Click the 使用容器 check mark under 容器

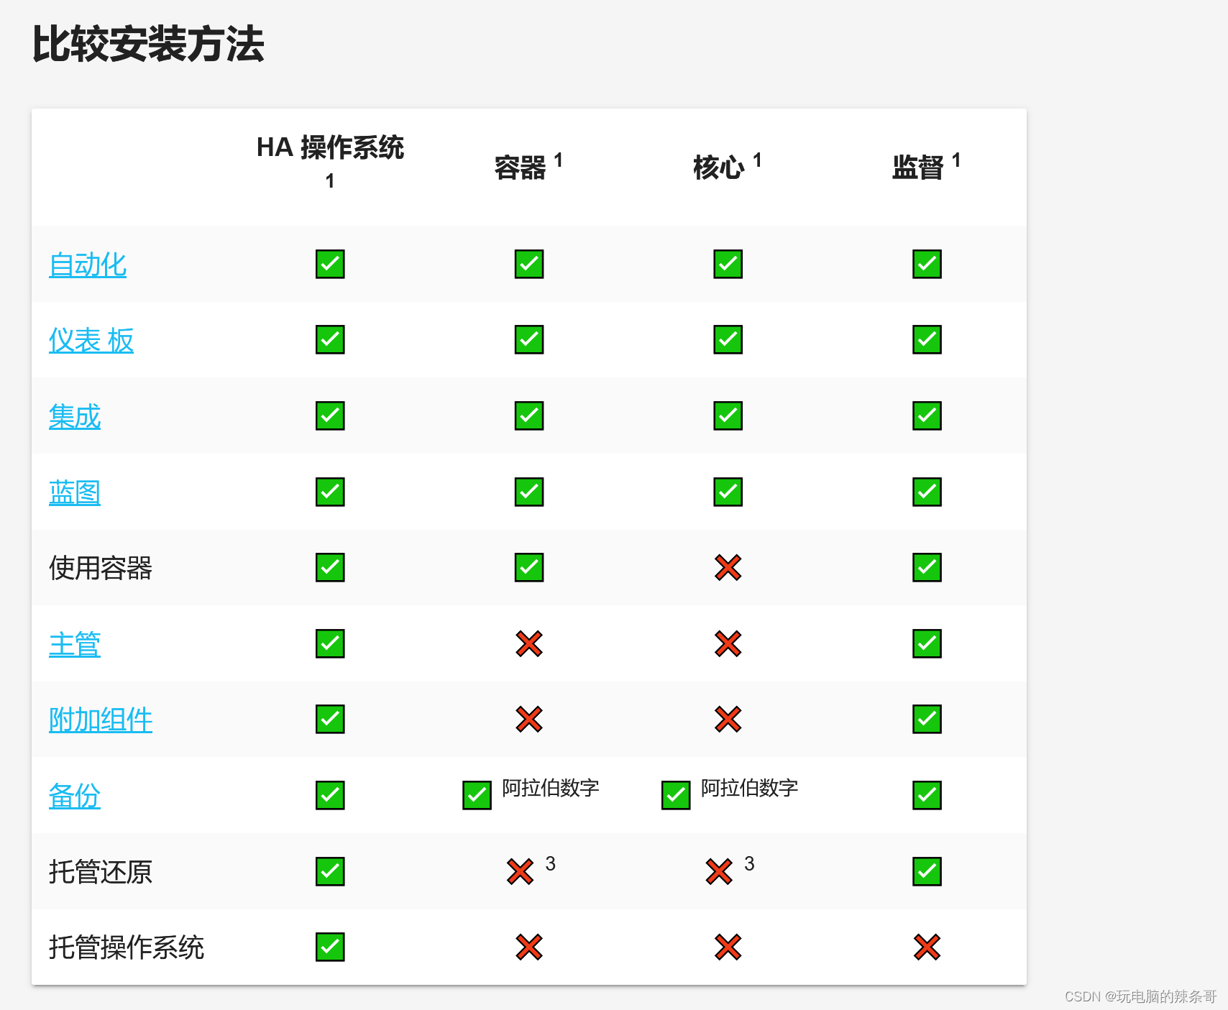pos(529,567)
